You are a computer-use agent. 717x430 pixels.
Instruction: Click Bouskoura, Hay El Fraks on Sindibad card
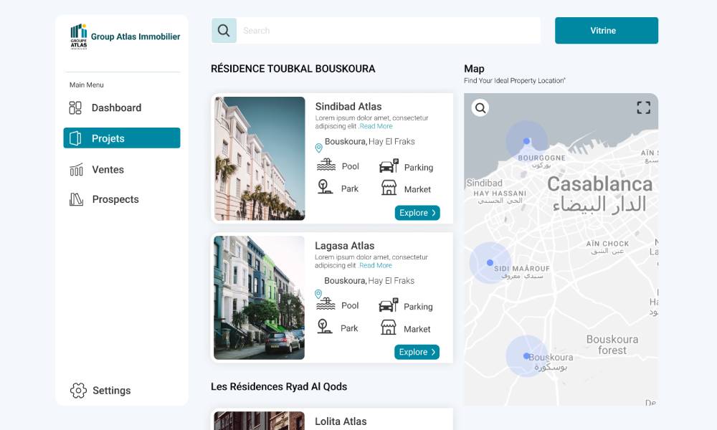[x=370, y=142]
